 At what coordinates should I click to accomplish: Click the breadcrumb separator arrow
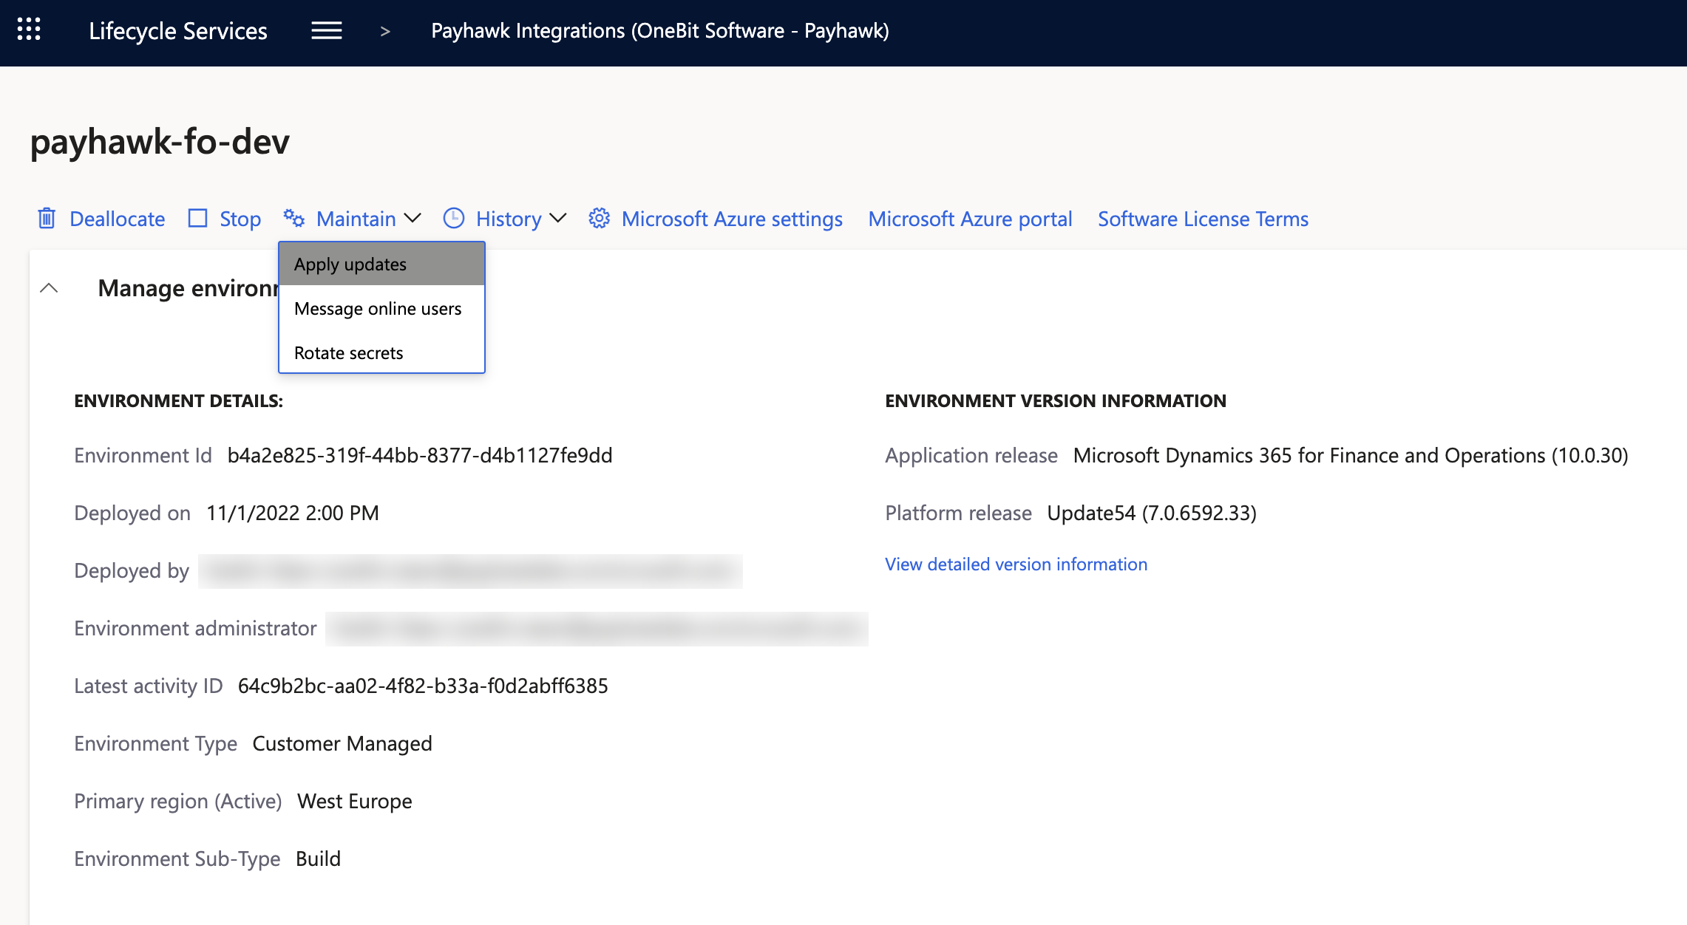point(385,31)
